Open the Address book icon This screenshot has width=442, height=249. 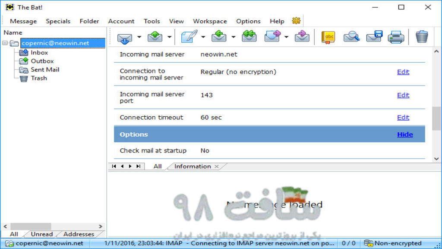(x=328, y=37)
